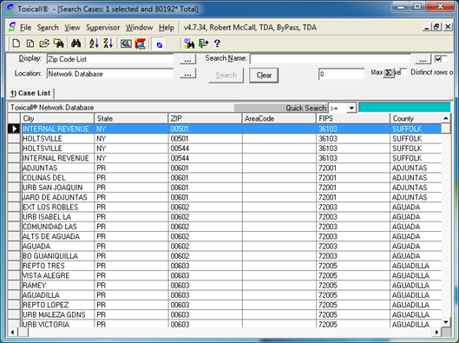459x343 pixels.
Task: Click the blue circle toolbar button
Action: tap(159, 44)
